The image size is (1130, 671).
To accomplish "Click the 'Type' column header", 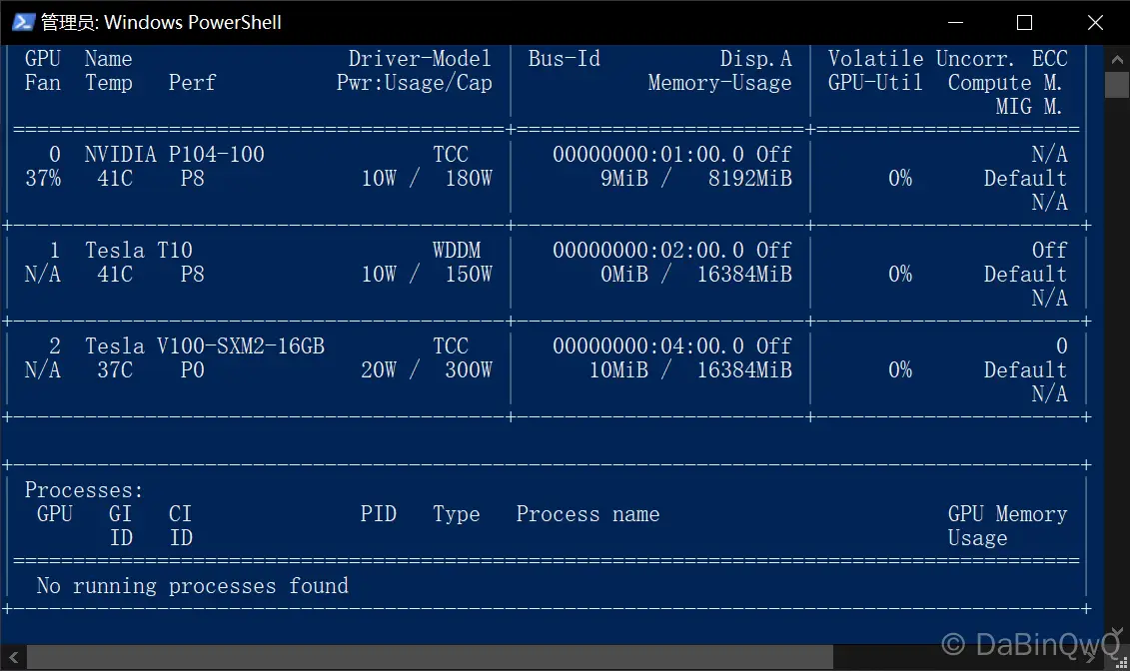I will coord(457,513).
